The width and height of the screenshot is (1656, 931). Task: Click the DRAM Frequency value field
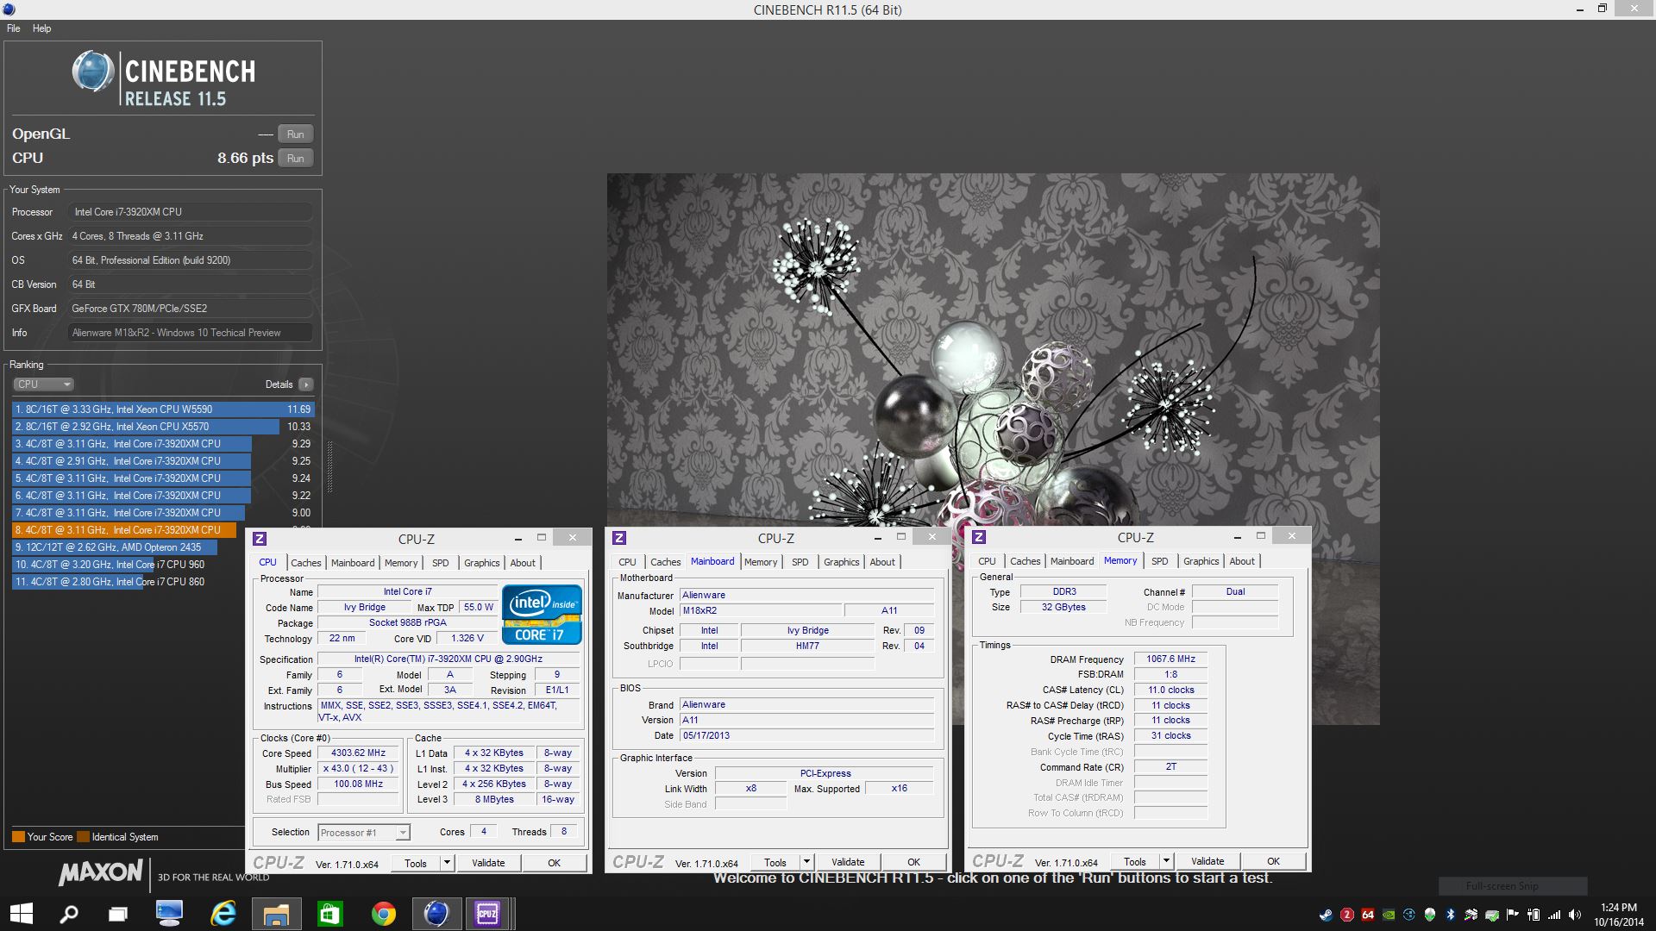tap(1170, 659)
